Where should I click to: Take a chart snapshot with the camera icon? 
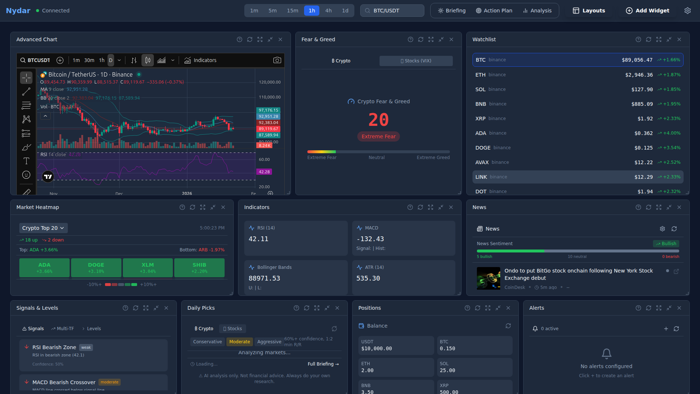277,60
